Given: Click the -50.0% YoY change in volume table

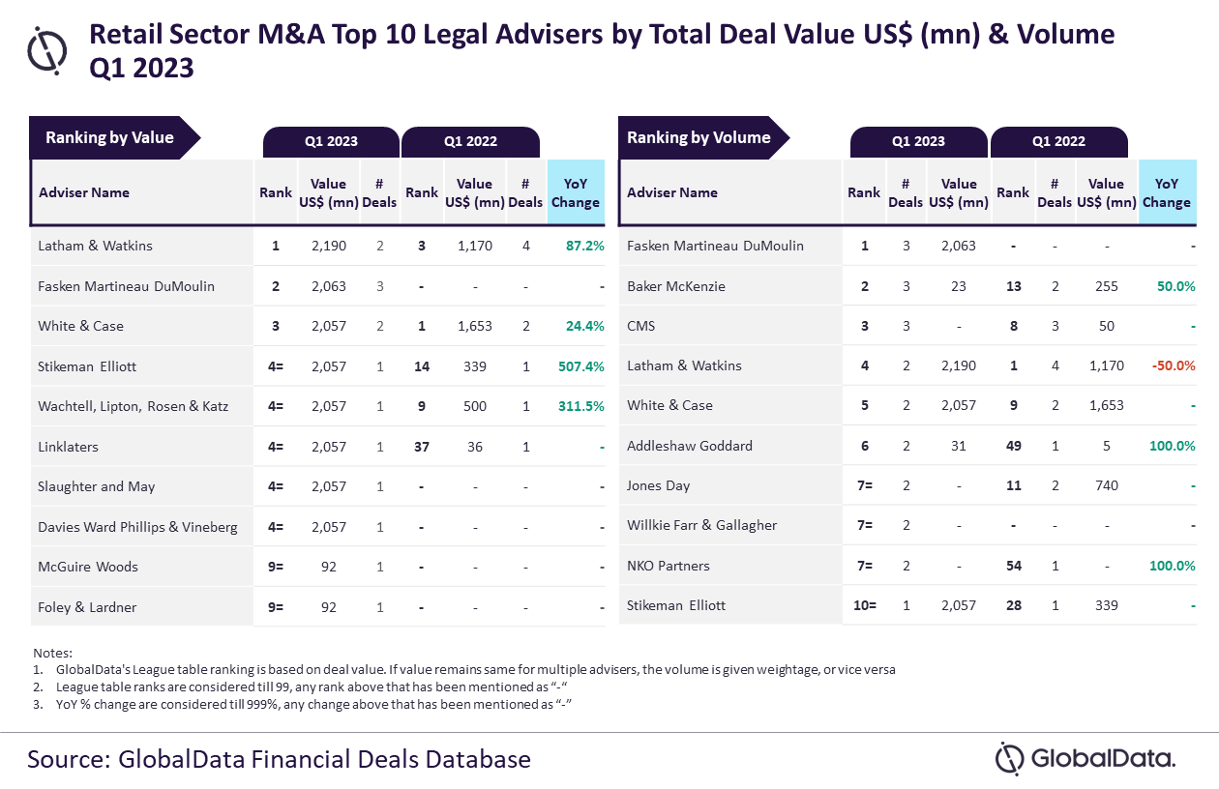Looking at the screenshot, I should 1173,365.
